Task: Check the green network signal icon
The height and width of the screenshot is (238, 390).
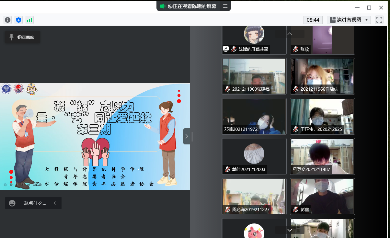Action: coord(29,20)
